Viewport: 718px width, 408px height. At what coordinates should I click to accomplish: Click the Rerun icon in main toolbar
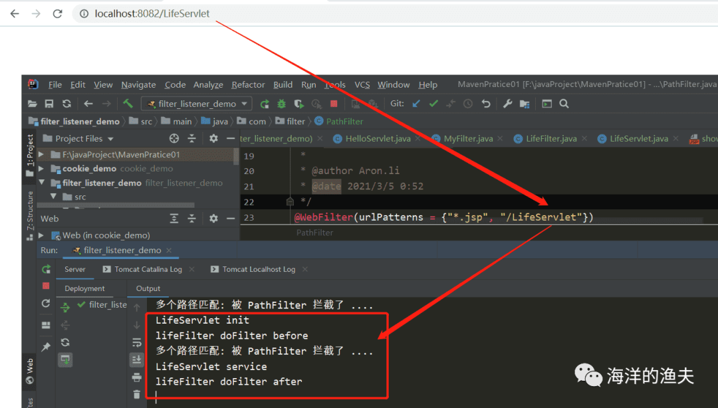pos(264,104)
